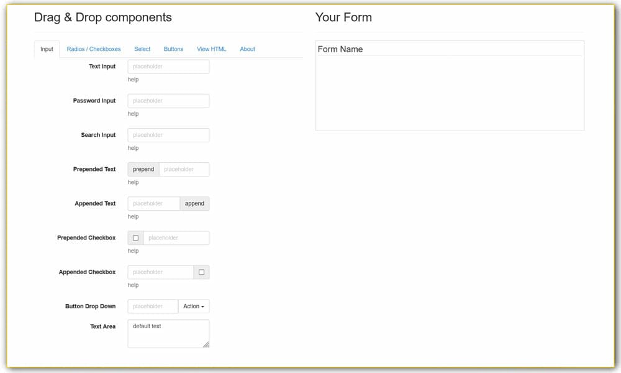
Task: Click the Prepended Text input field
Action: click(184, 169)
